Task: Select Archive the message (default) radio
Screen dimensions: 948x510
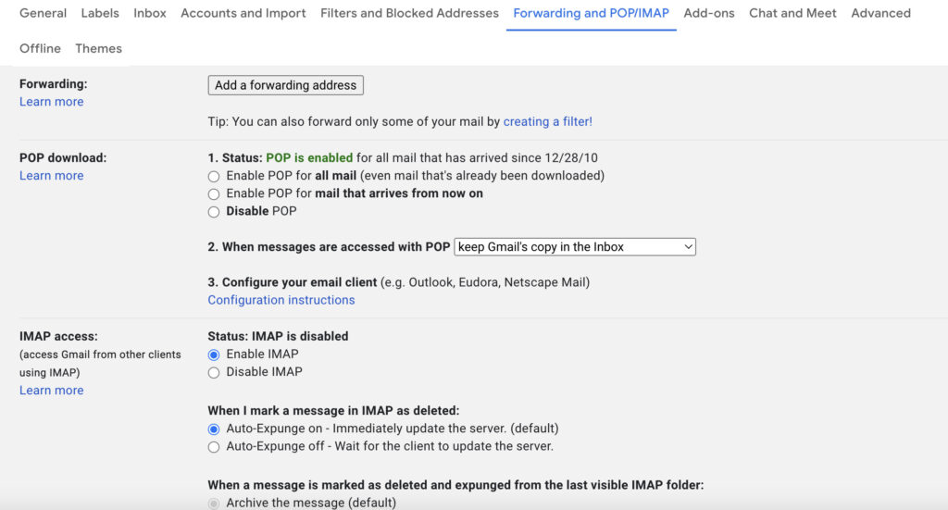Action: [214, 504]
